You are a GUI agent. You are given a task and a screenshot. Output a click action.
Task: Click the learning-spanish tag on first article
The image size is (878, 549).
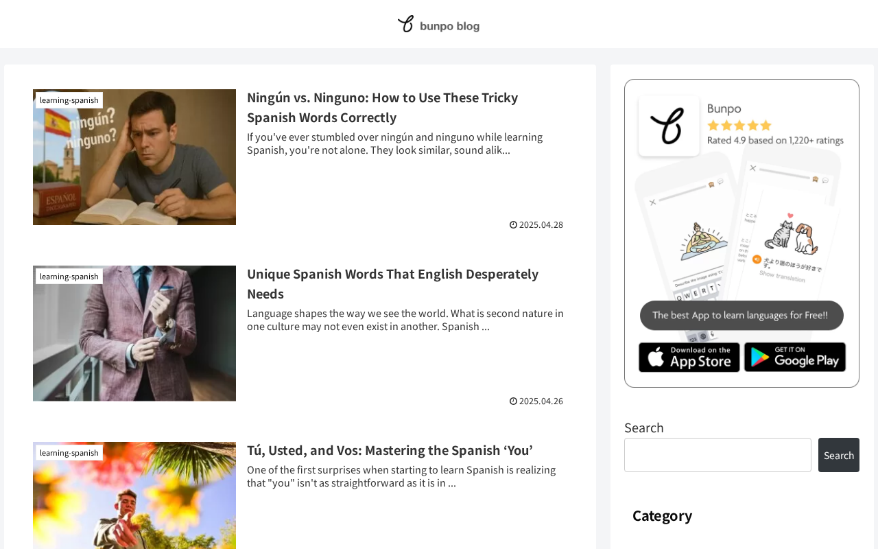click(x=69, y=100)
